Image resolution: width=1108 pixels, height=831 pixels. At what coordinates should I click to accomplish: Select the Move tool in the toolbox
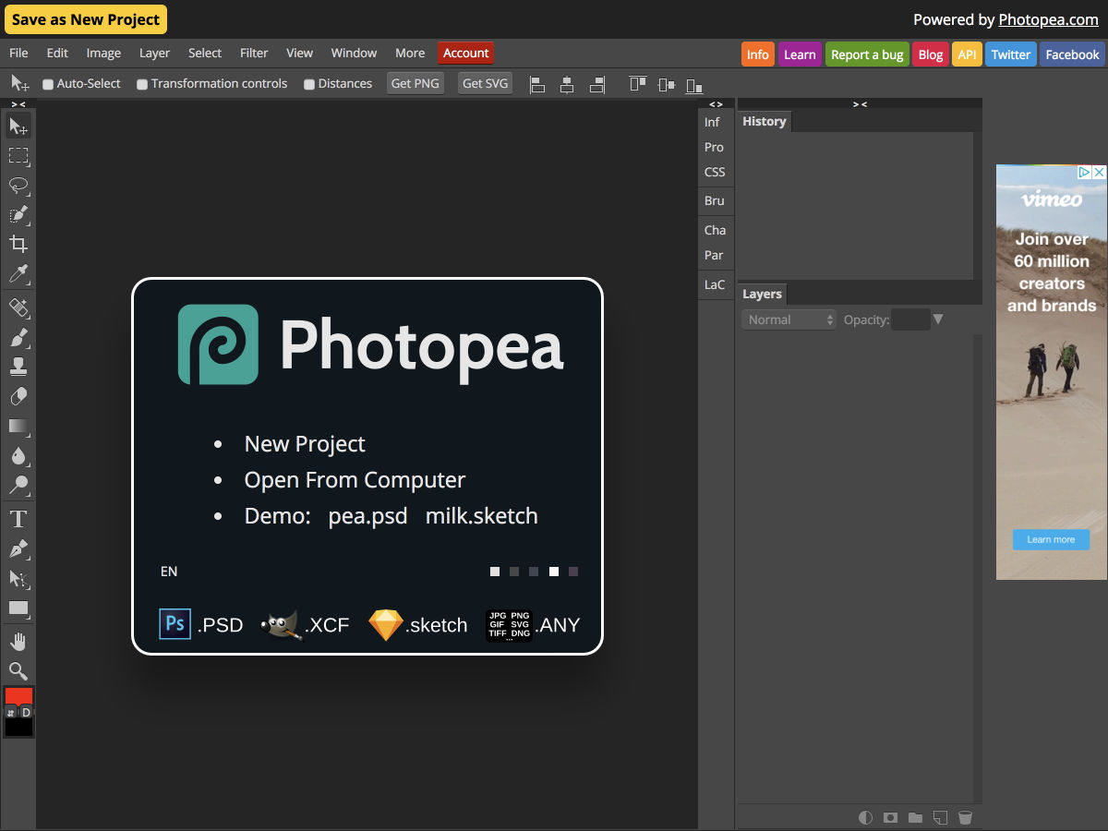pyautogui.click(x=18, y=126)
